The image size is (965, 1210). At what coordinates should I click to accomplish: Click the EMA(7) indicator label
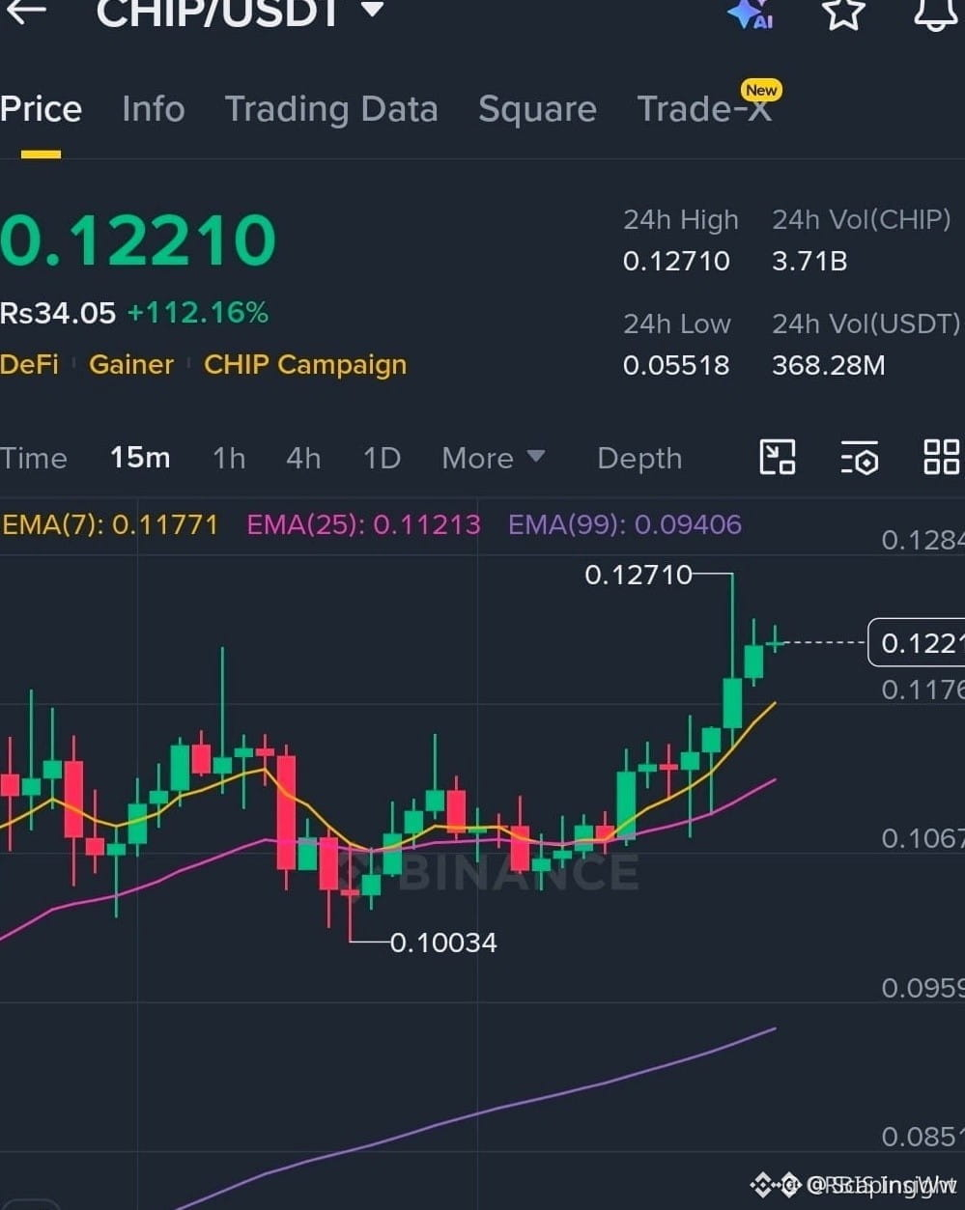tap(109, 524)
